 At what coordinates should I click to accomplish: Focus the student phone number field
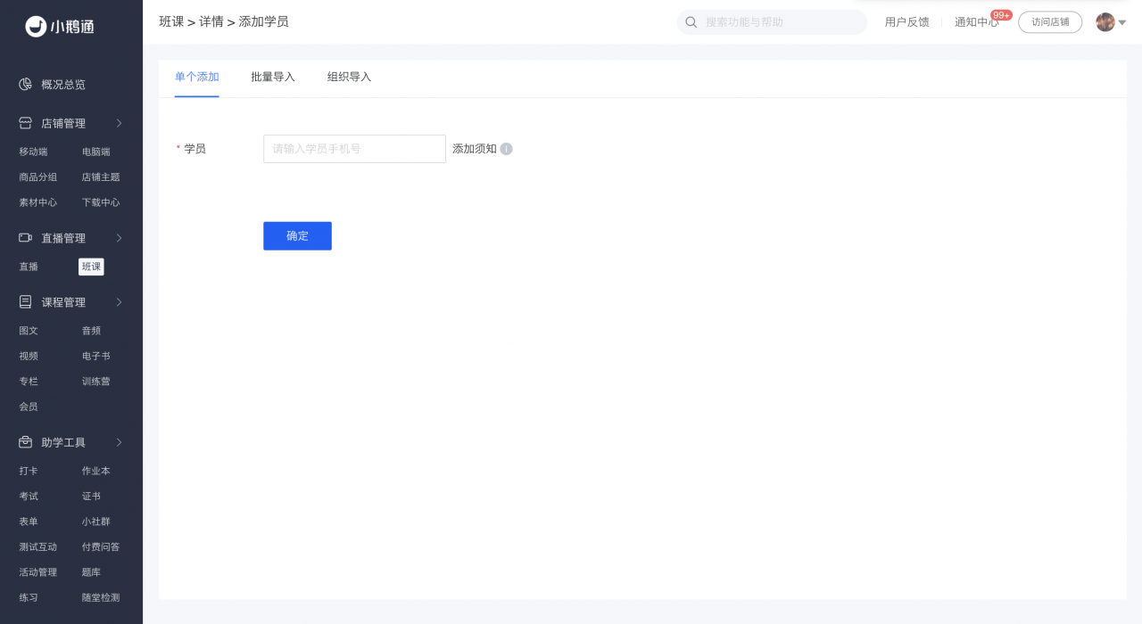click(354, 149)
